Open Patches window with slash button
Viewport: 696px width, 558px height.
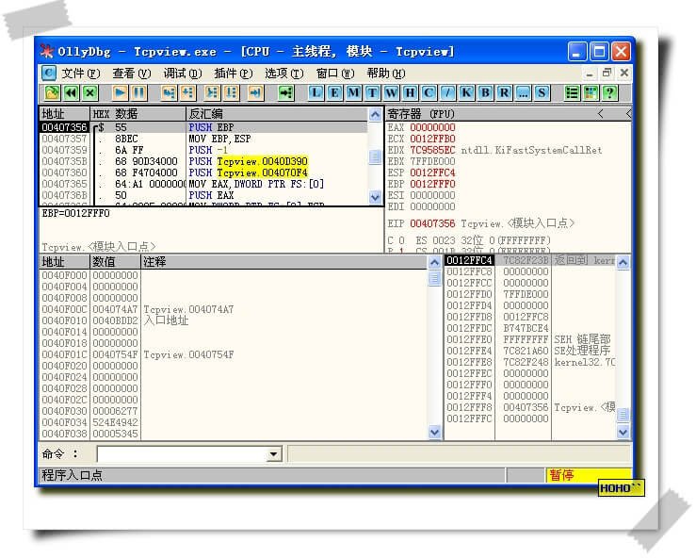tap(447, 93)
